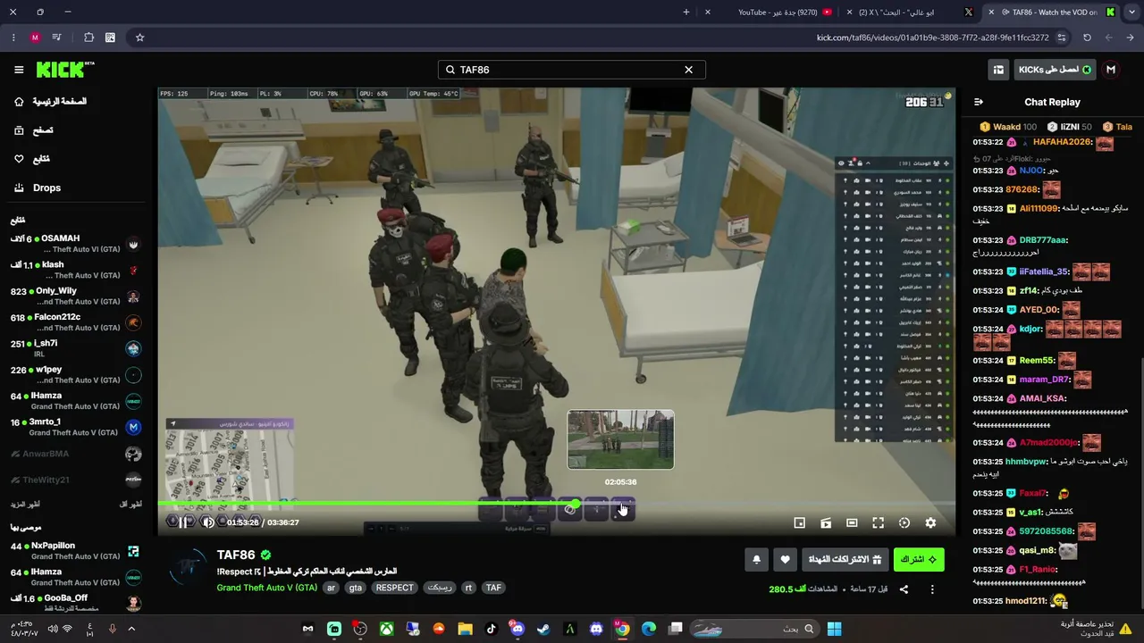The height and width of the screenshot is (643, 1144).
Task: Open Only_Wily channel in sidebar
Action: 76,296
